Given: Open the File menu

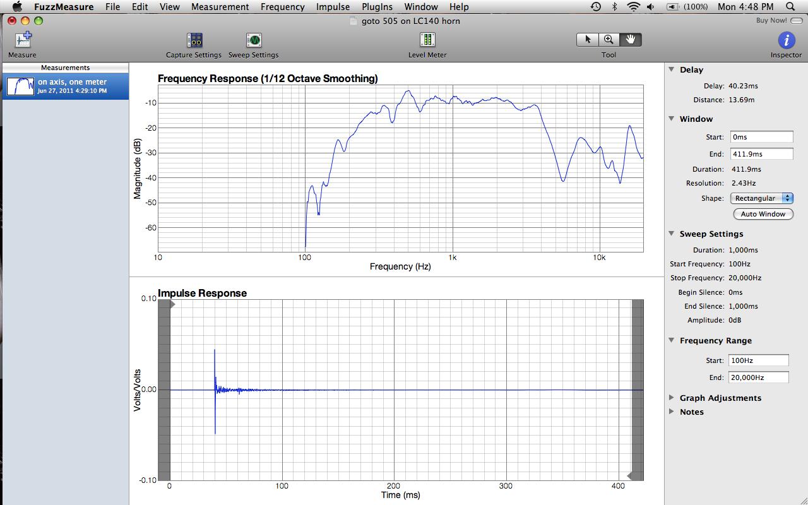Looking at the screenshot, I should click(x=112, y=6).
